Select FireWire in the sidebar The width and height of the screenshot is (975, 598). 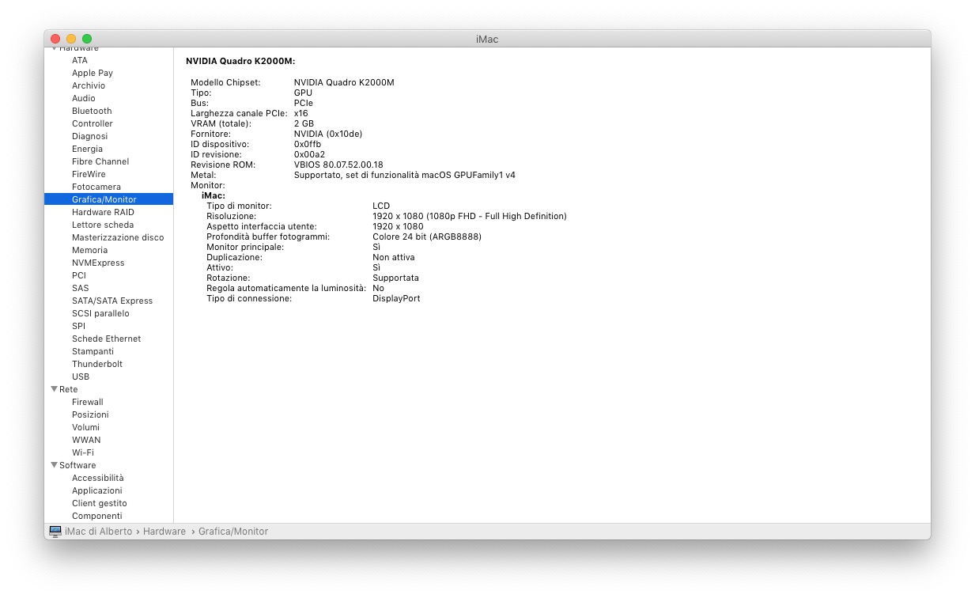click(89, 174)
